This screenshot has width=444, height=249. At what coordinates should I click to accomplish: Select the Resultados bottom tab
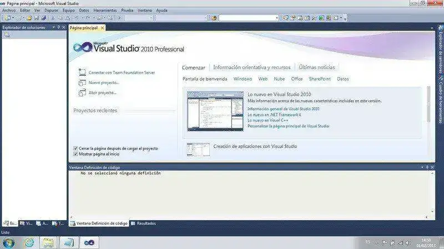(144, 224)
